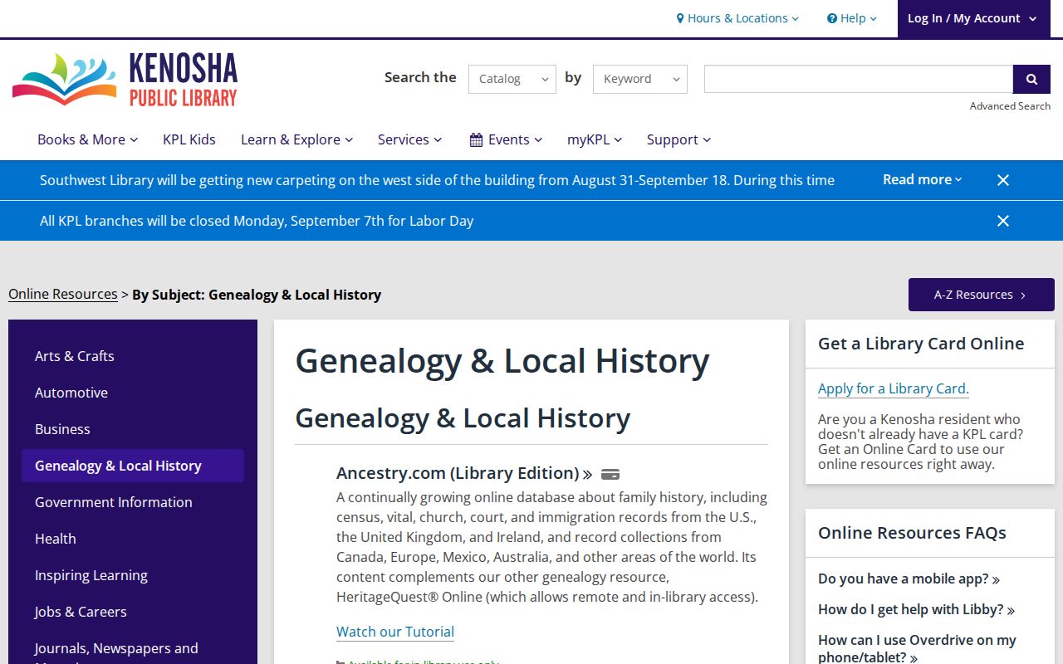Screen dimensions: 1063x664
Task: Click the magnifying glass search button
Action: coord(1031,79)
